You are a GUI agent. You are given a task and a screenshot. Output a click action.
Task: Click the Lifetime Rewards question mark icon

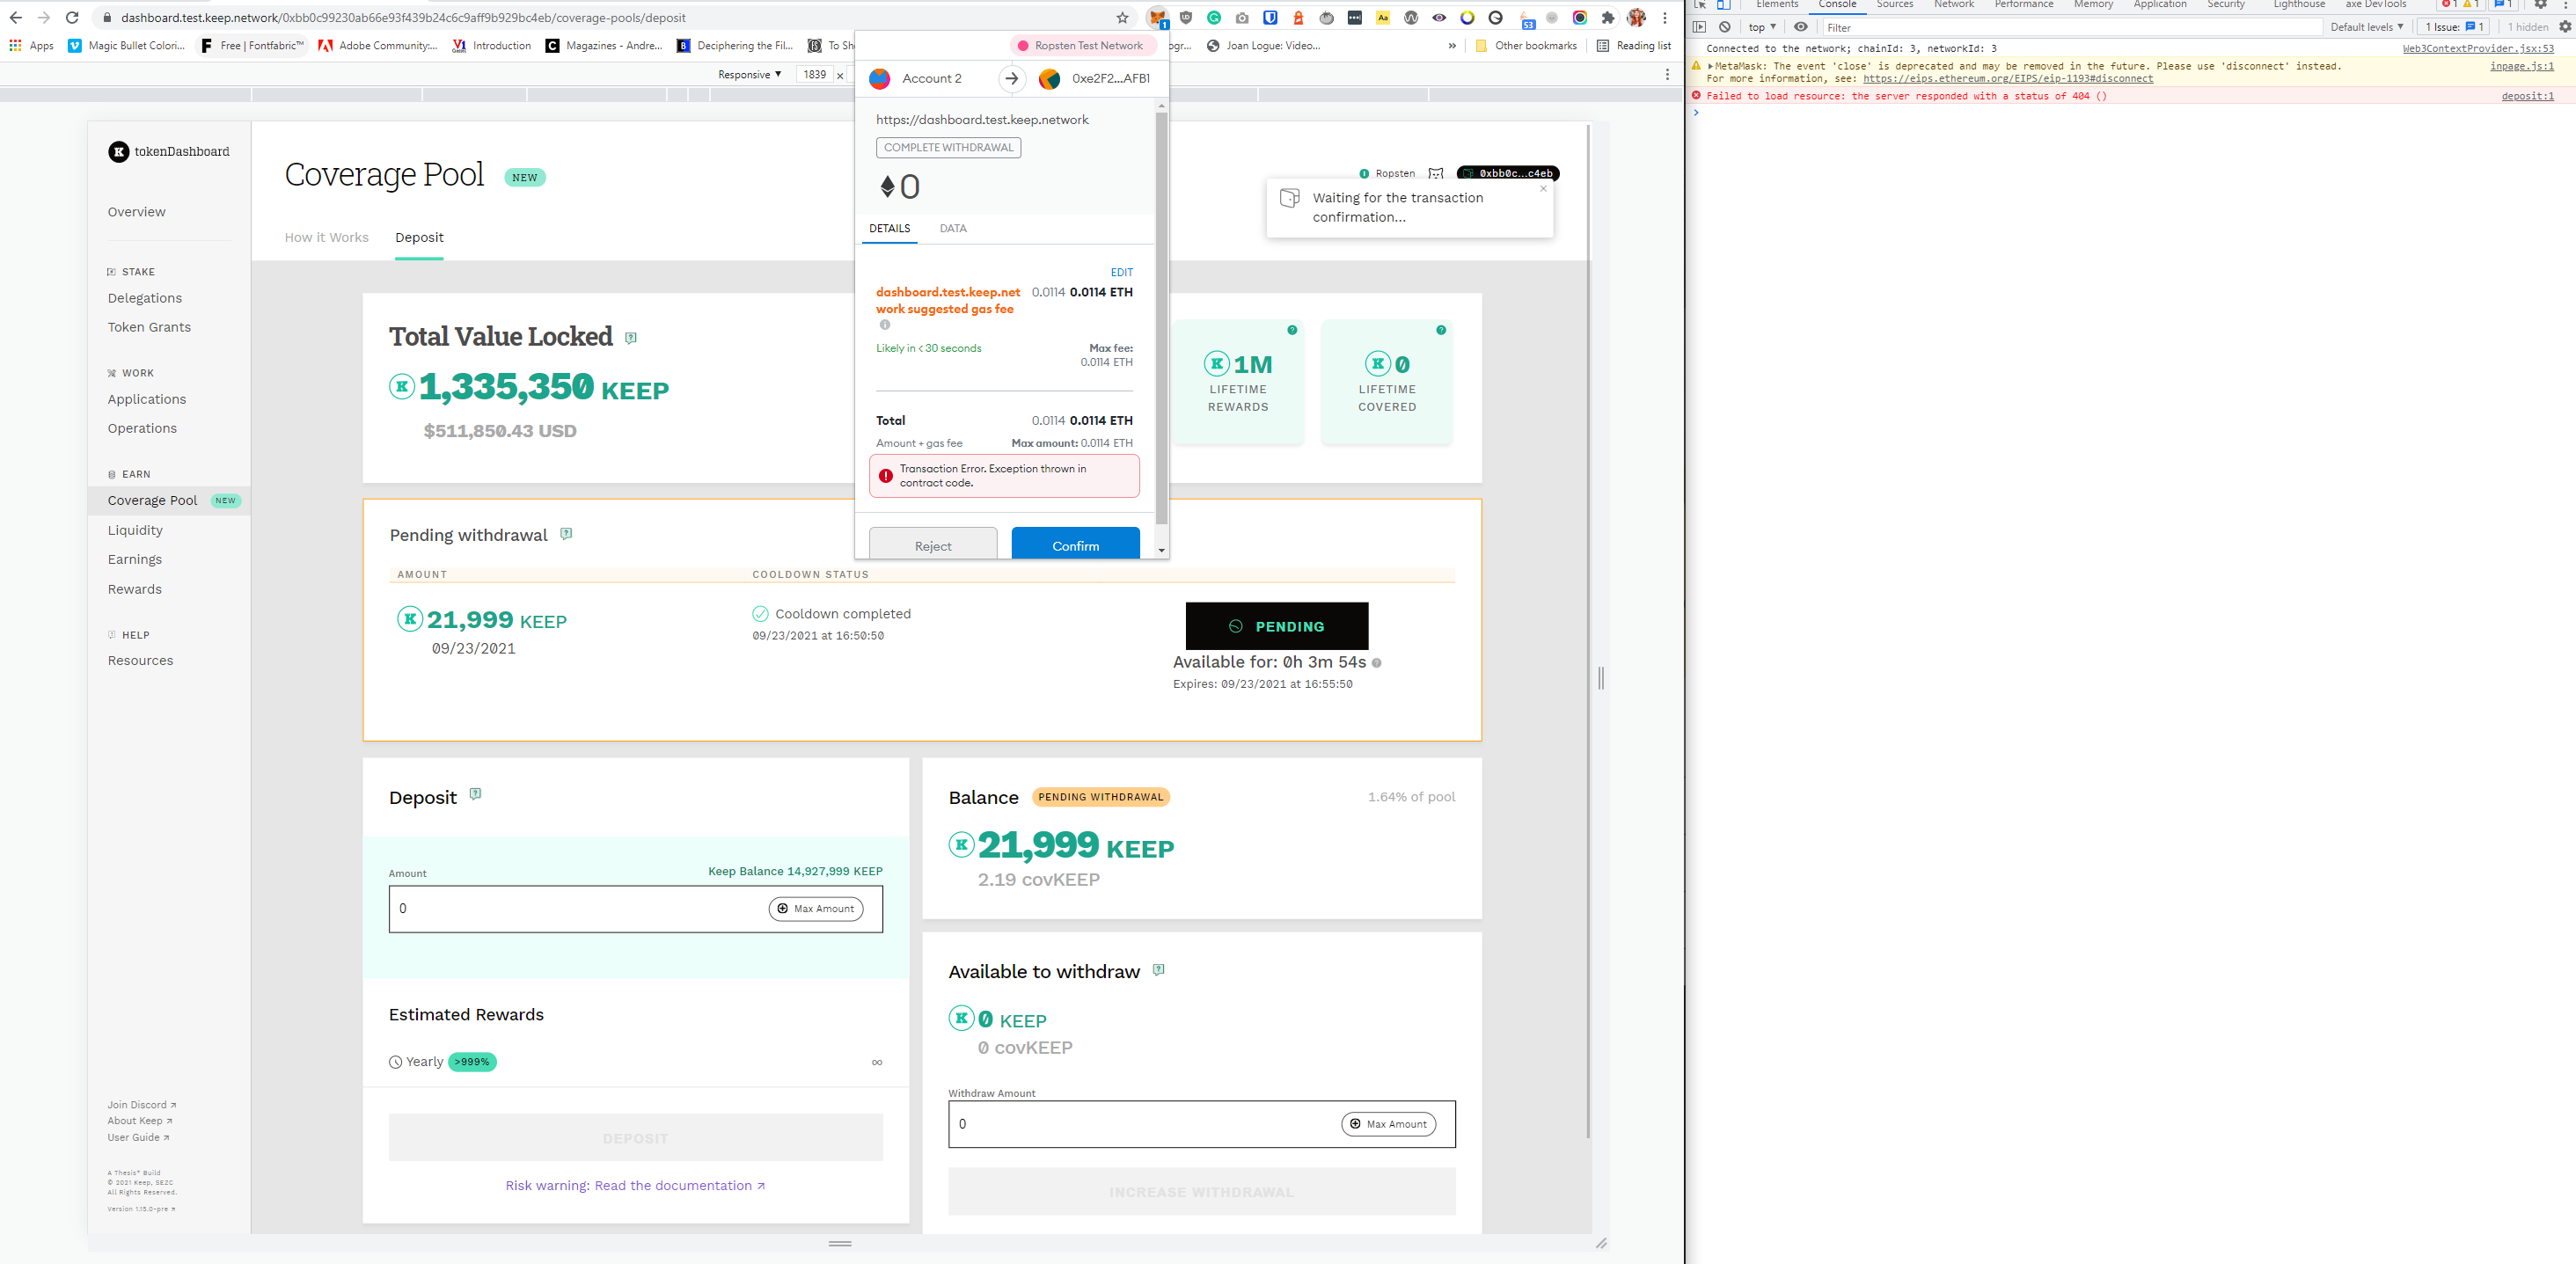point(1292,330)
